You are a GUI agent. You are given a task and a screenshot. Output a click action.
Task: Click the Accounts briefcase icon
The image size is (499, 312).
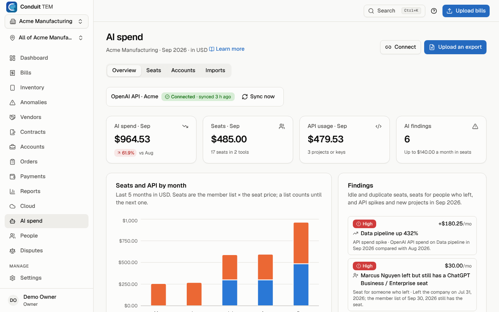point(12,147)
